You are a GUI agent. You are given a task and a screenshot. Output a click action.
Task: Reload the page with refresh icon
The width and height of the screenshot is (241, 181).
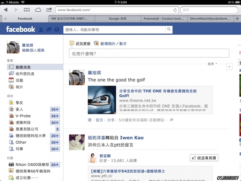tap(175, 10)
